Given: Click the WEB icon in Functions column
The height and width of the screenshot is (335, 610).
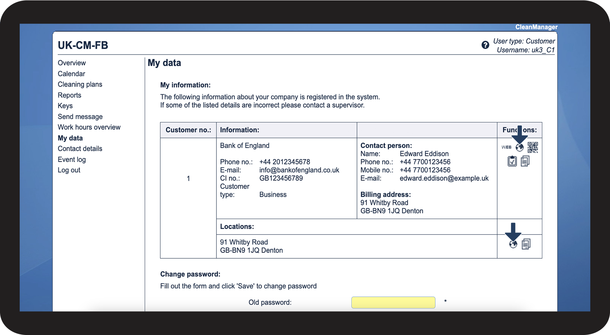Looking at the screenshot, I should tap(506, 147).
